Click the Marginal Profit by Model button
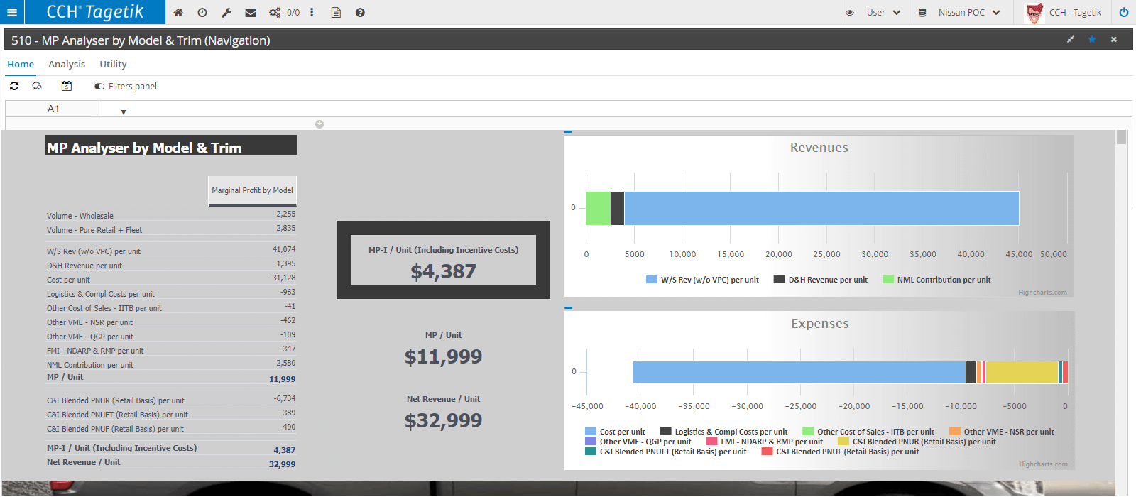The width and height of the screenshot is (1136, 497). (252, 190)
